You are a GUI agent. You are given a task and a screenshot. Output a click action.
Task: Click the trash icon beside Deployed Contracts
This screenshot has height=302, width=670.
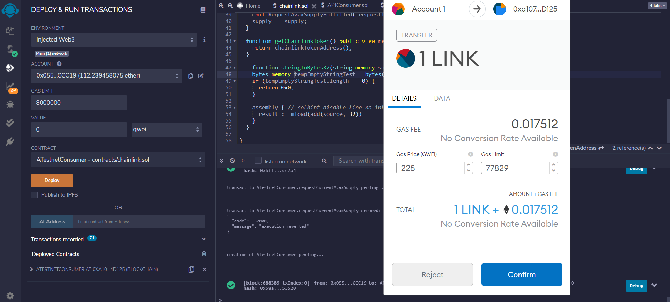(204, 254)
